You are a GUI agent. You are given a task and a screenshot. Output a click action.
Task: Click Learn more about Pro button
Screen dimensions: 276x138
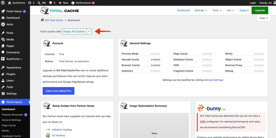58,91
